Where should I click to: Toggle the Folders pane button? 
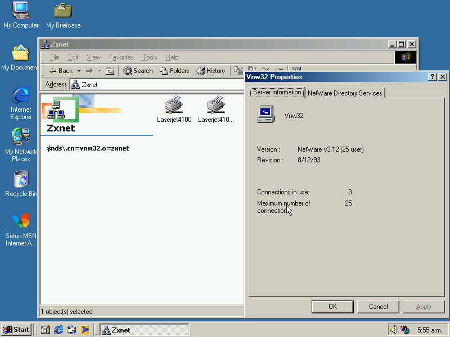click(174, 71)
